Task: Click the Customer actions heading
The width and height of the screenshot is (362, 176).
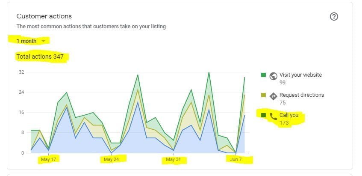Action: click(x=44, y=16)
